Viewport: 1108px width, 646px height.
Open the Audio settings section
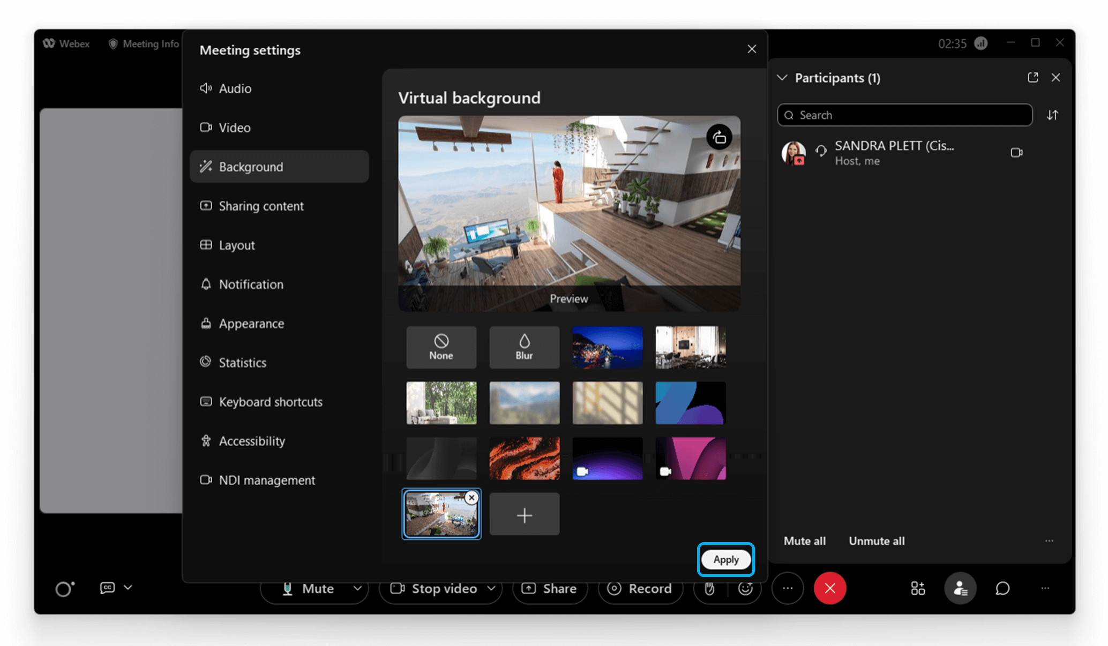(279, 88)
